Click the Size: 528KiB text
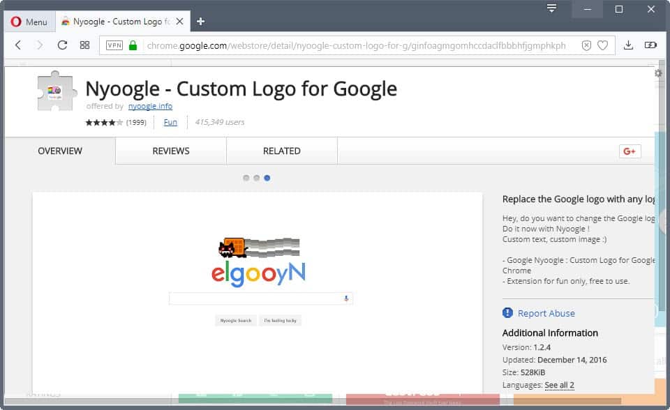The image size is (670, 410). 524,372
